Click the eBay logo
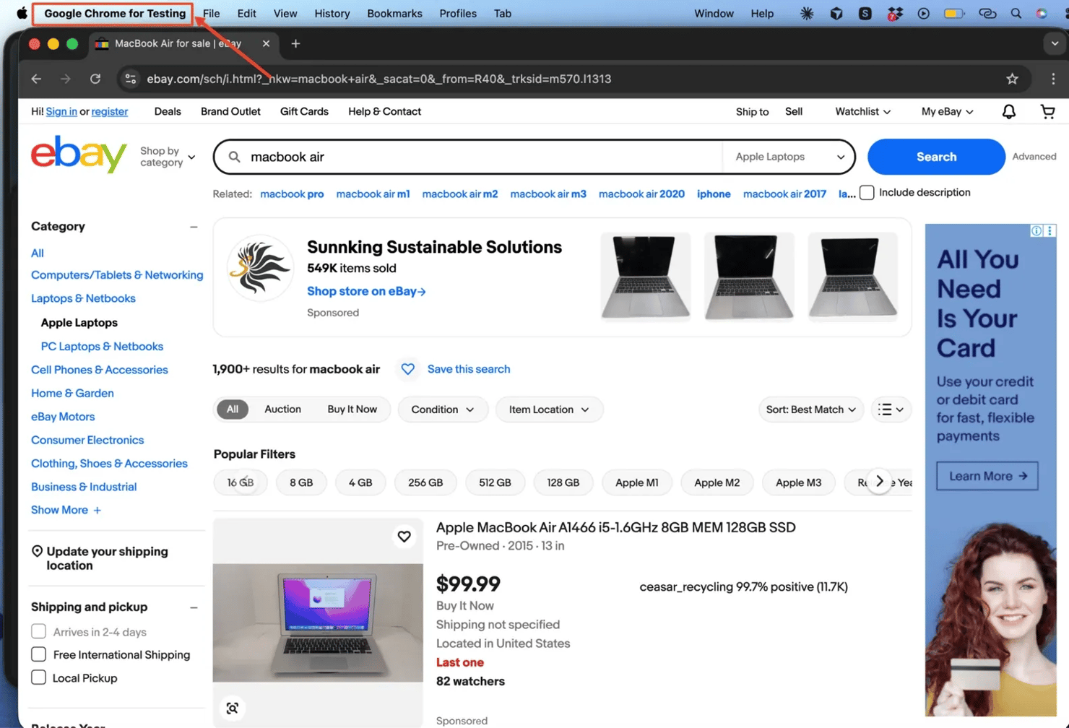 pos(79,155)
